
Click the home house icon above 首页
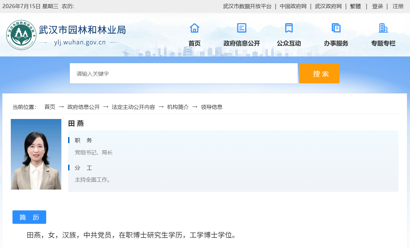pyautogui.click(x=195, y=28)
